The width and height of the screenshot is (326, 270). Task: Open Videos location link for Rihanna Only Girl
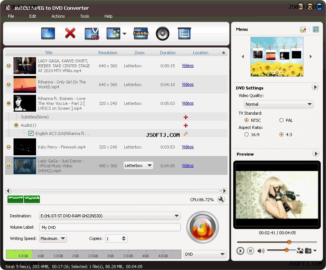(x=188, y=84)
